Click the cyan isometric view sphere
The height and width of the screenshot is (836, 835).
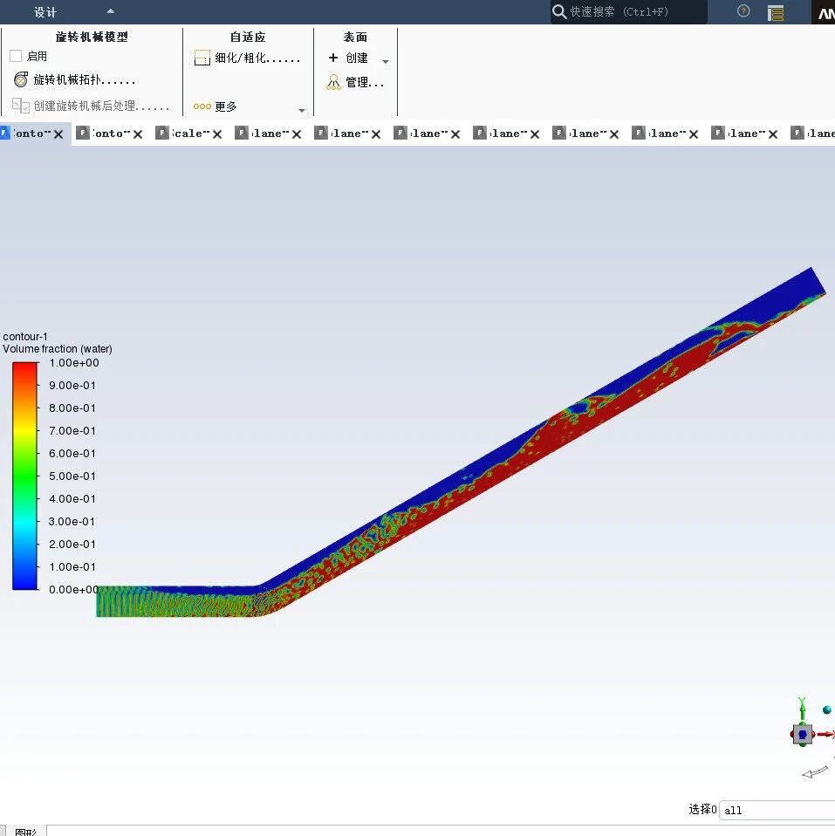pos(826,711)
